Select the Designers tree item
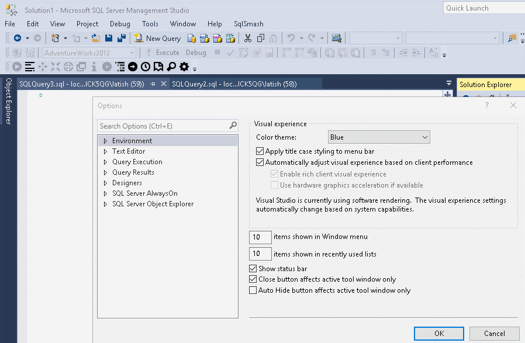 127,183
